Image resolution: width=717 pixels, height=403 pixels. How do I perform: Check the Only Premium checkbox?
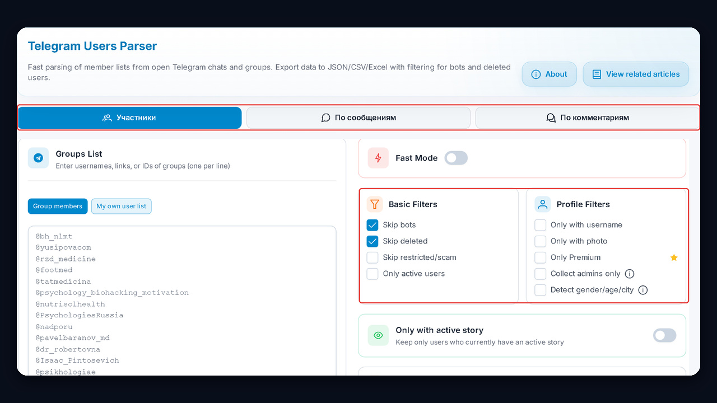(541, 257)
